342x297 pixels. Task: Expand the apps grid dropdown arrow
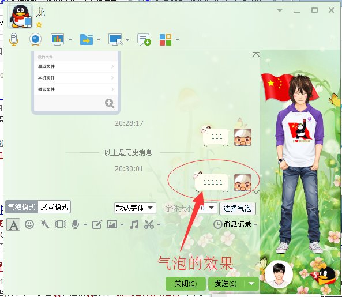pyautogui.click(x=178, y=40)
